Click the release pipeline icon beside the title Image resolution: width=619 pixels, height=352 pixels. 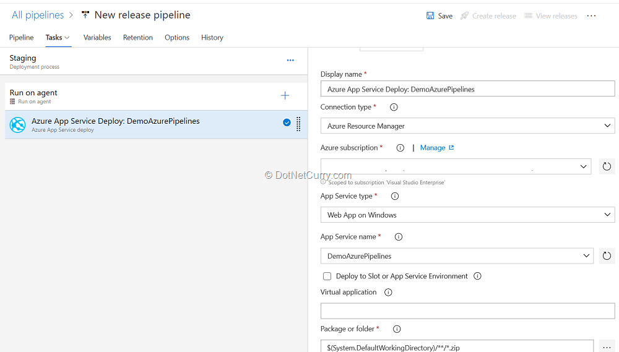[85, 15]
